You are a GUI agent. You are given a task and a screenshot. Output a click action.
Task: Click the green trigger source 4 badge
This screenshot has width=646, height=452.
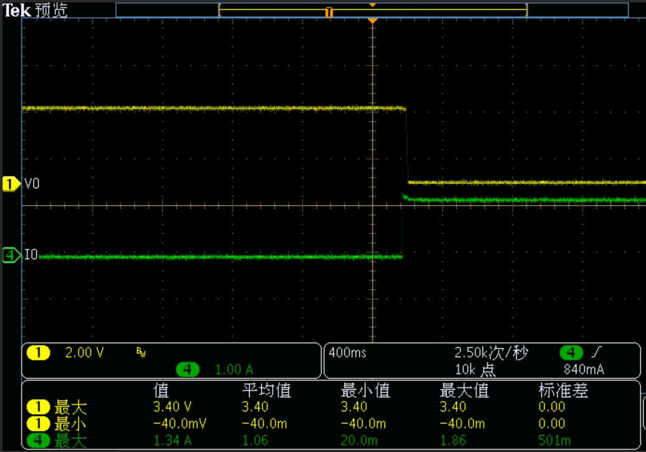571,353
